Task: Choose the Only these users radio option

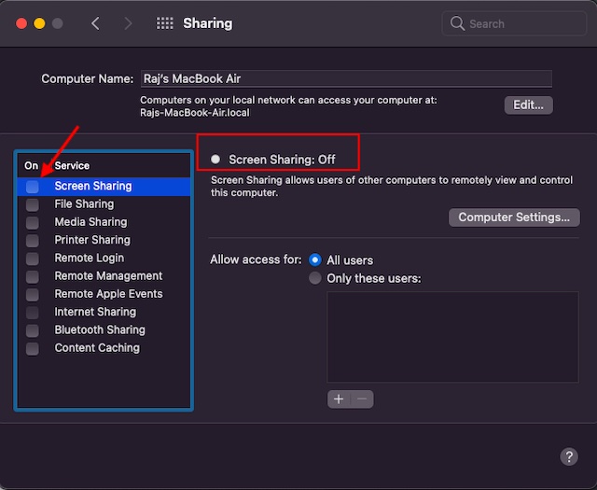Action: coord(315,278)
